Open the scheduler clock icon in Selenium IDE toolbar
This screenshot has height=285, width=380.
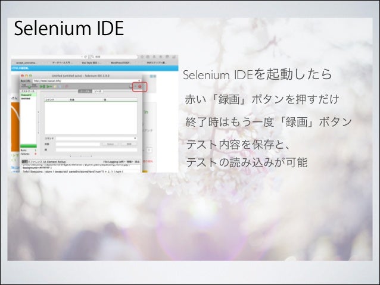[131, 86]
